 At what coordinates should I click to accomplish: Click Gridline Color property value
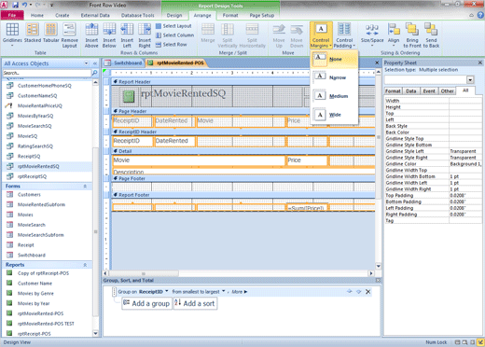pyautogui.click(x=465, y=164)
